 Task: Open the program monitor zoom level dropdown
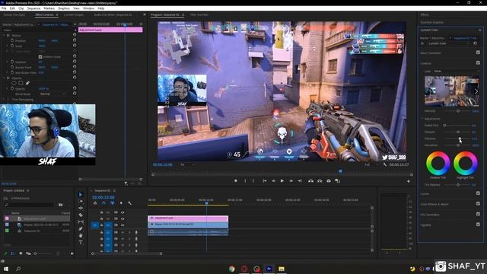point(187,164)
